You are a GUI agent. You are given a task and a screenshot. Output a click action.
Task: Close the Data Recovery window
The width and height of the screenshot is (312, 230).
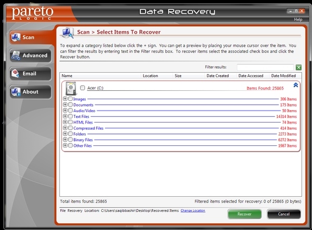302,11
